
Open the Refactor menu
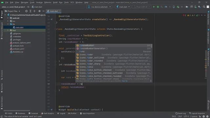(48, 2)
